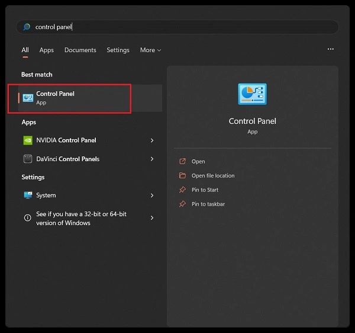Expand the 32-bit or 64-bit result chevron
355x333 pixels.
click(x=152, y=218)
